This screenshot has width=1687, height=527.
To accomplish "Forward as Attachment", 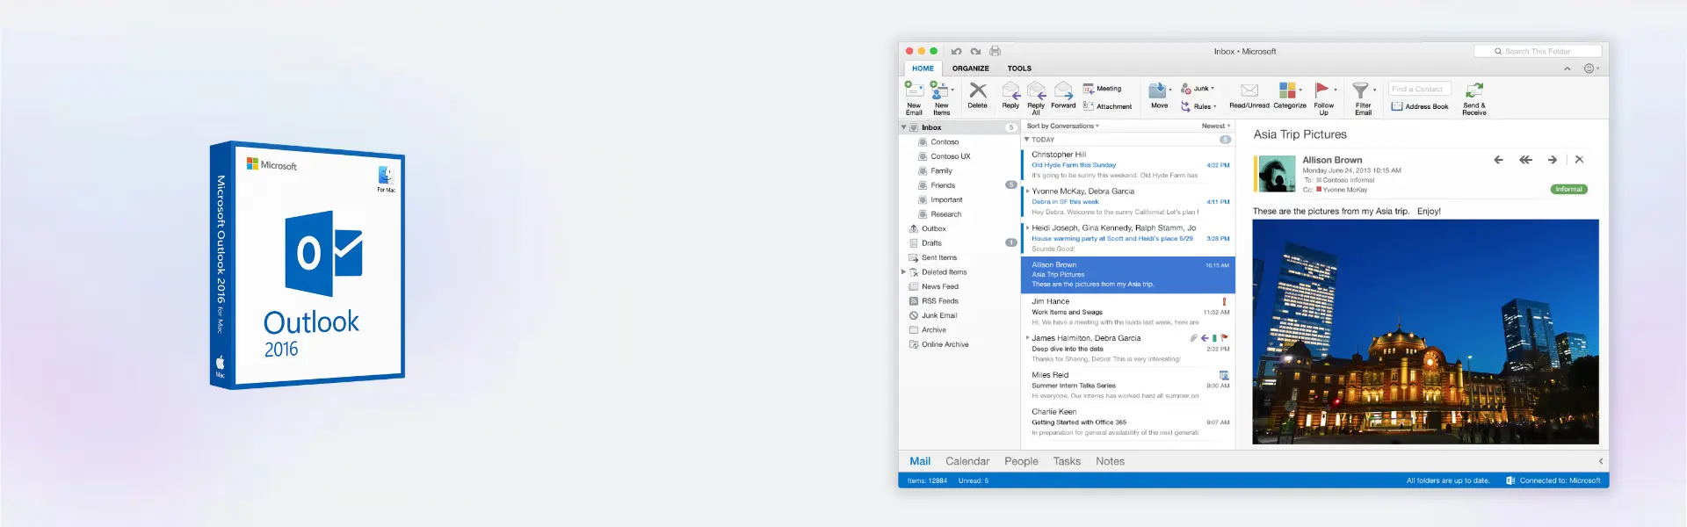I will [1107, 106].
